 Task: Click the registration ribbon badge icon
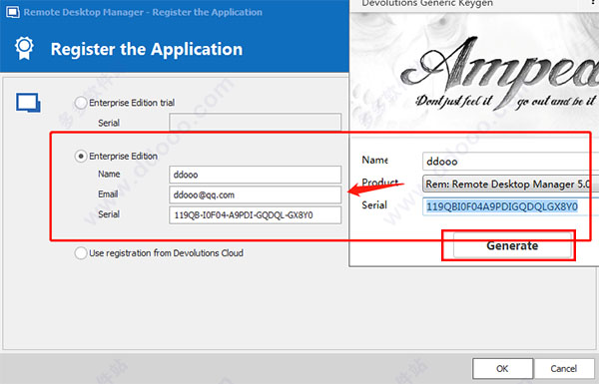click(x=24, y=48)
